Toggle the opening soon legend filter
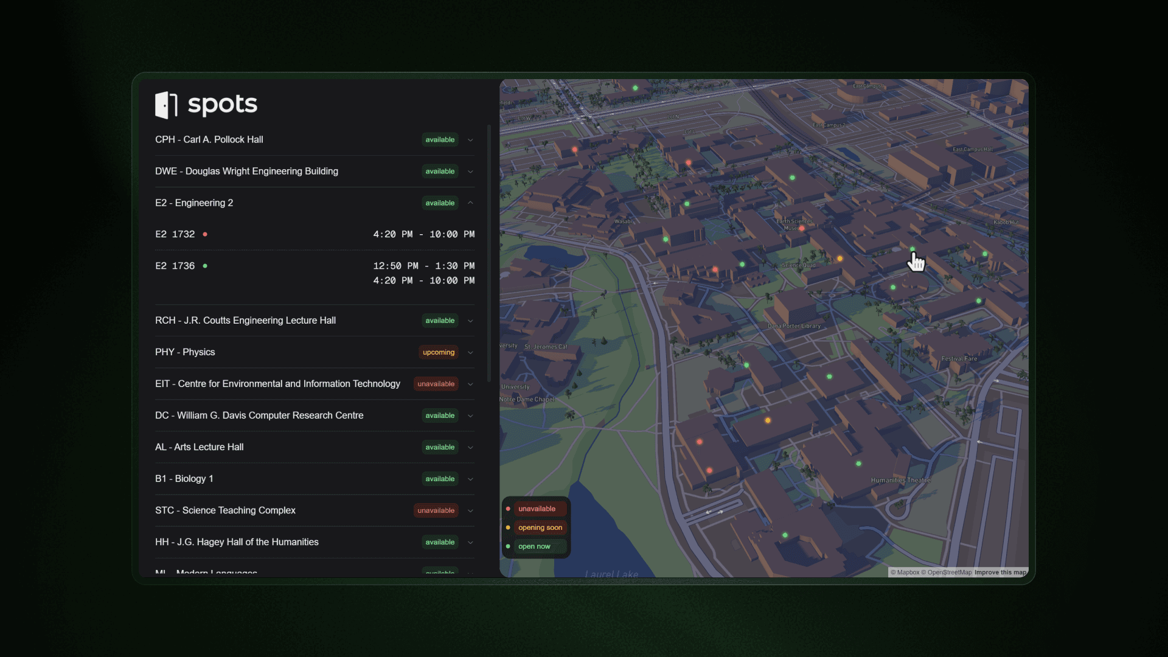Image resolution: width=1168 pixels, height=657 pixels. click(539, 527)
